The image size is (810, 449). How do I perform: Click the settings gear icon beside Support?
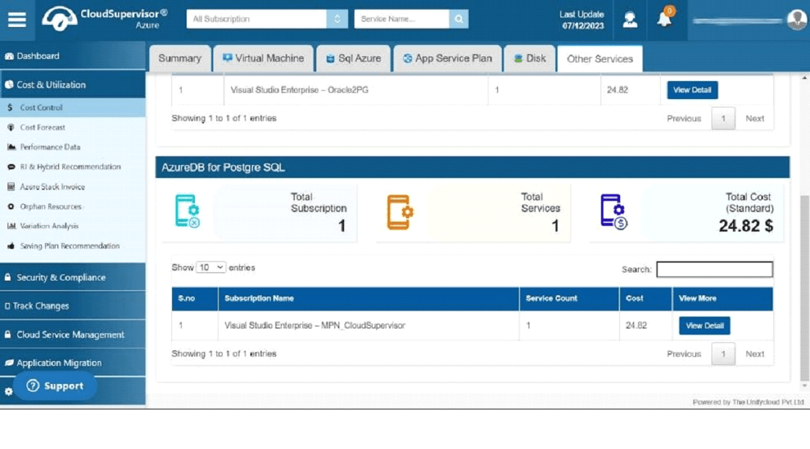(x=8, y=391)
